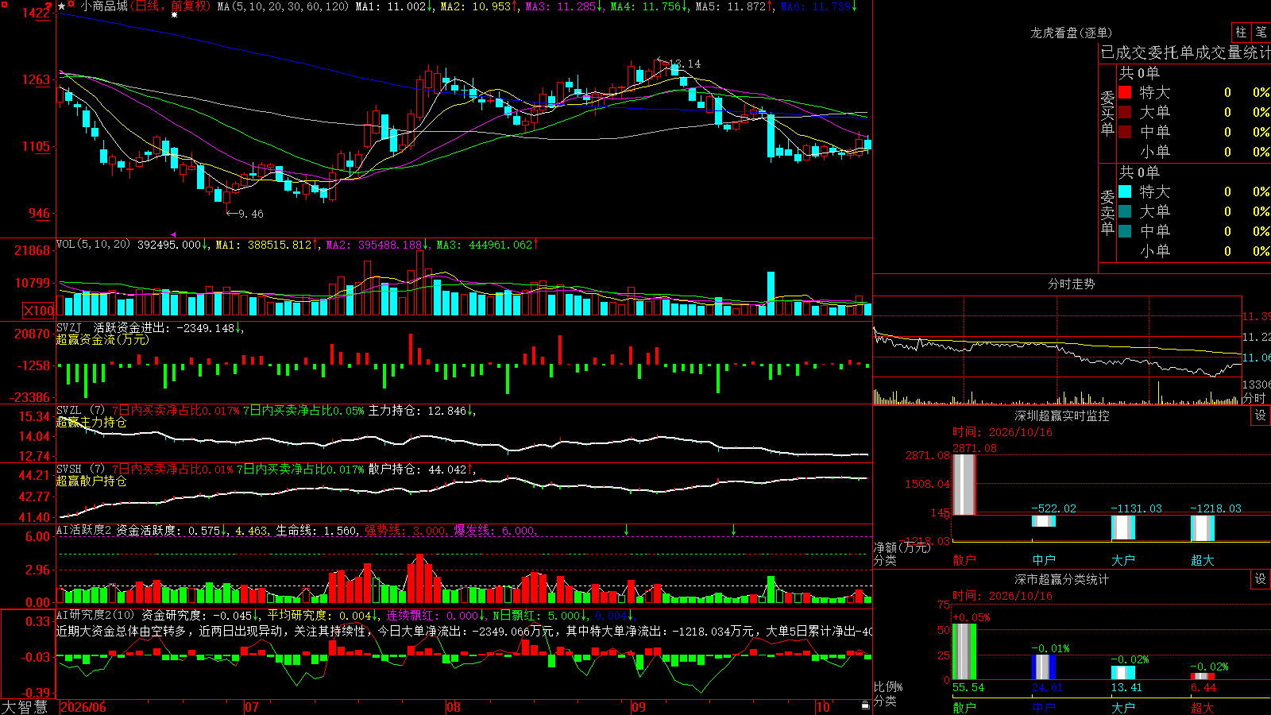Click the 龙虎看盘(逐单) panel title
This screenshot has height=715, width=1271.
coord(1072,33)
